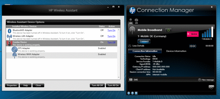The height and width of the screenshot is (99, 220).
Task: Turn On the Wireless LAN Adapter
Action: (111, 36)
